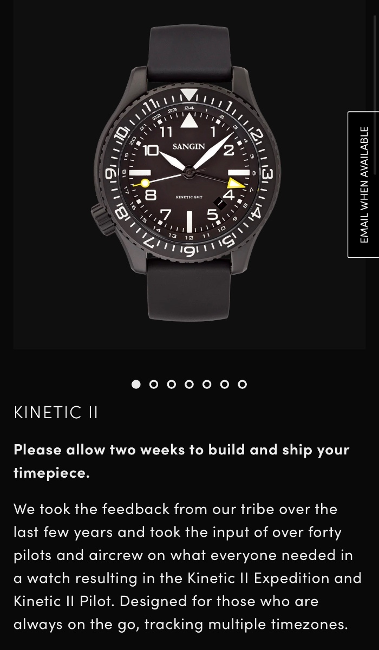Go to the second product image dot

(x=154, y=384)
